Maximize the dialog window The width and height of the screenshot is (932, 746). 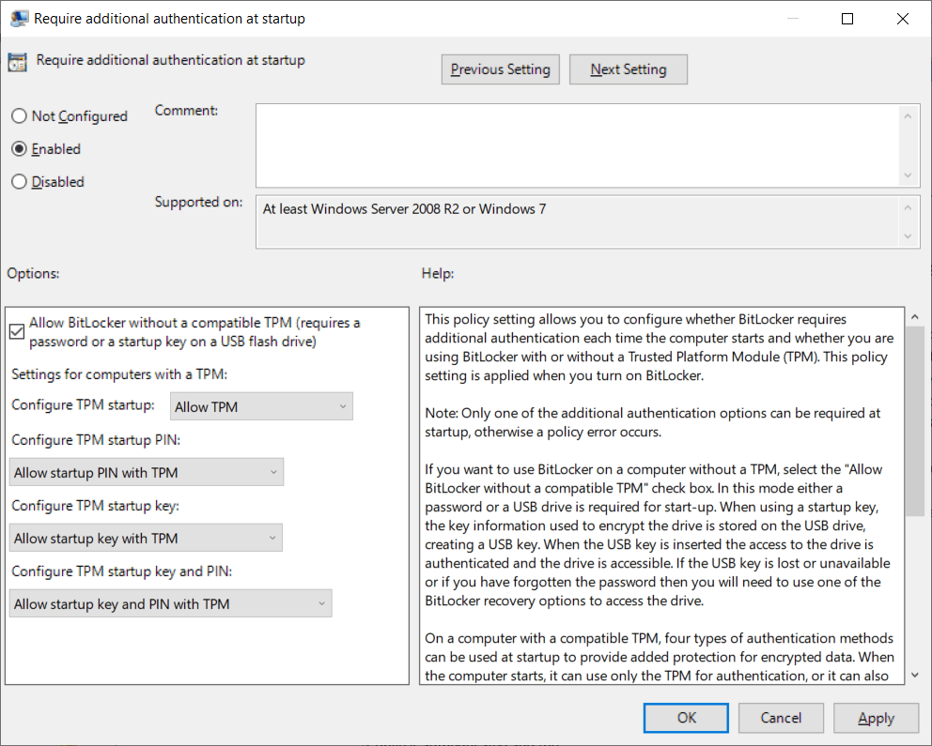pyautogui.click(x=847, y=19)
